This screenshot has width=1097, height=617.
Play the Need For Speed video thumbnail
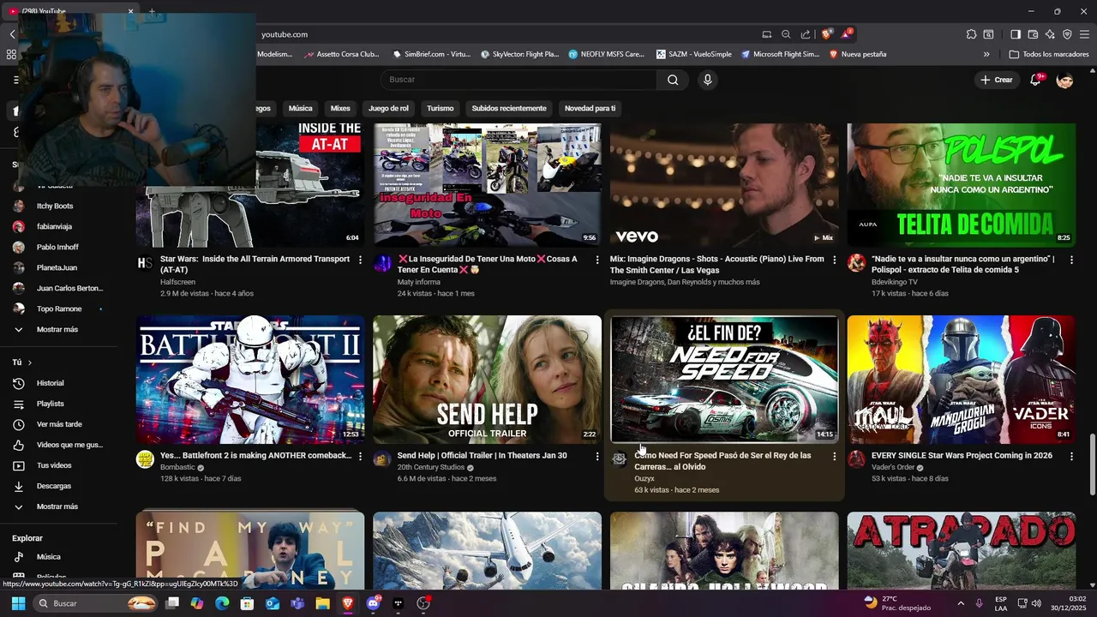(724, 380)
